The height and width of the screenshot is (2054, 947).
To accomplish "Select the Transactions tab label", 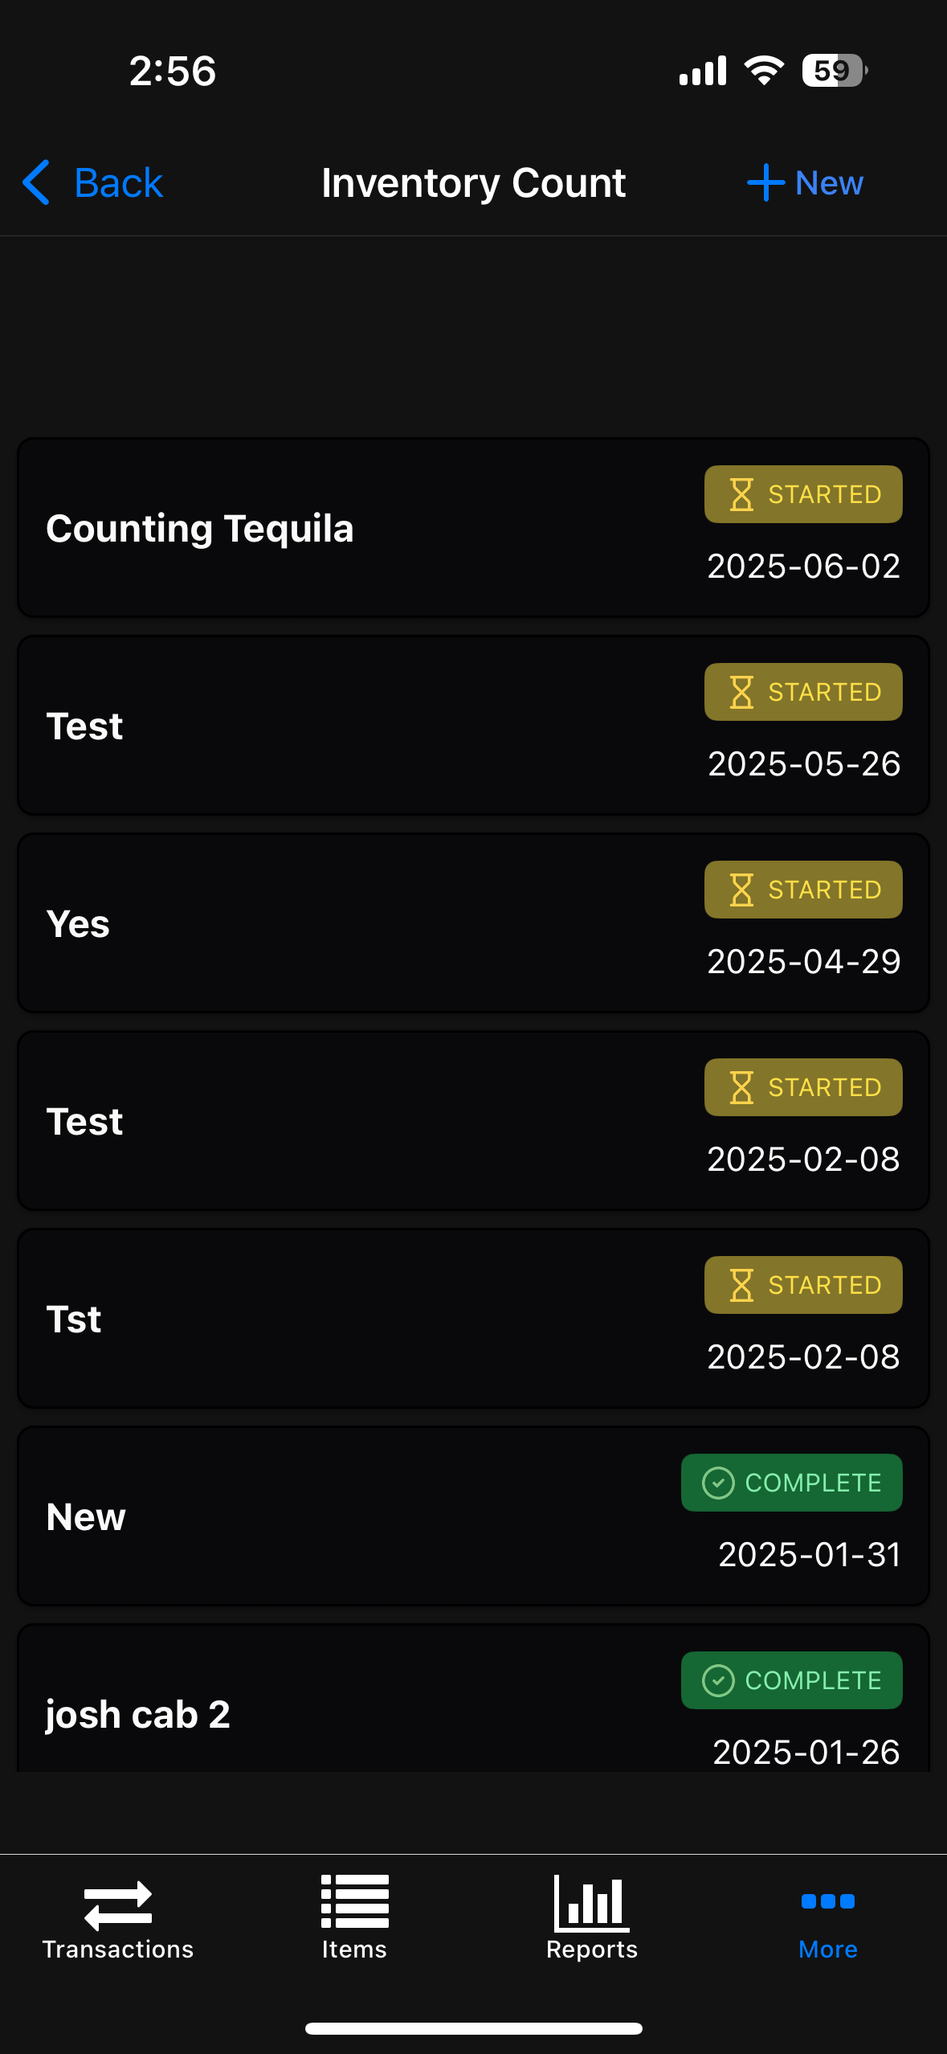I will pos(118,1950).
